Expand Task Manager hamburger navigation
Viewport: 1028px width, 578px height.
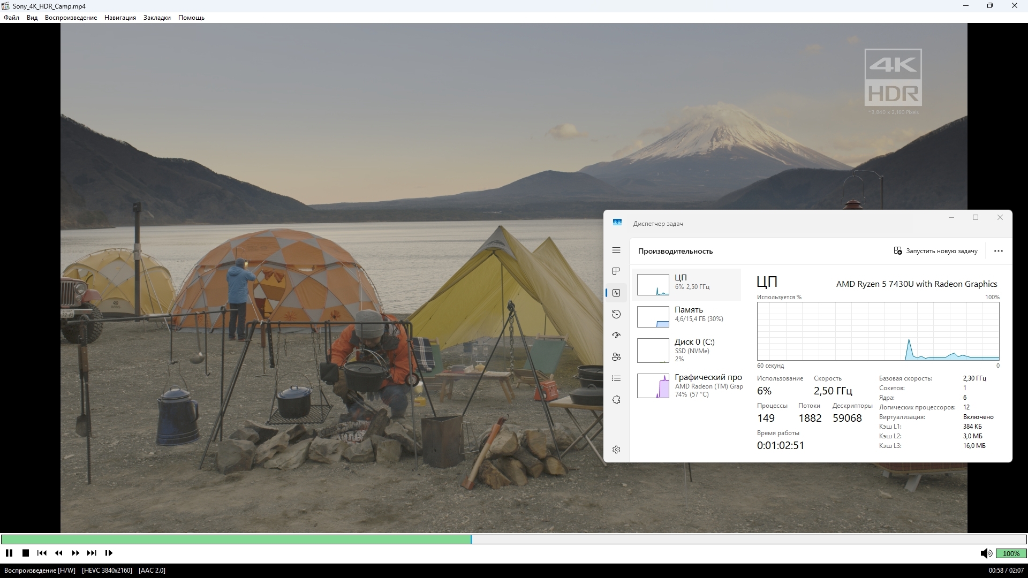(616, 250)
